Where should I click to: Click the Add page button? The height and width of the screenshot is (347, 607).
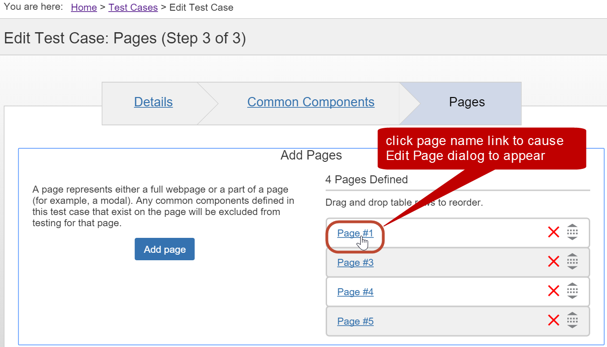click(164, 249)
